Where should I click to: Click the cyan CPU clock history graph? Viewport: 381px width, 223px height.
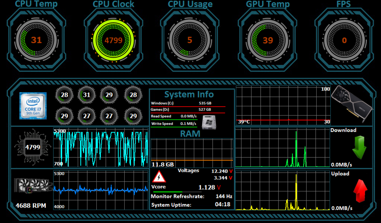pyautogui.click(x=101, y=148)
